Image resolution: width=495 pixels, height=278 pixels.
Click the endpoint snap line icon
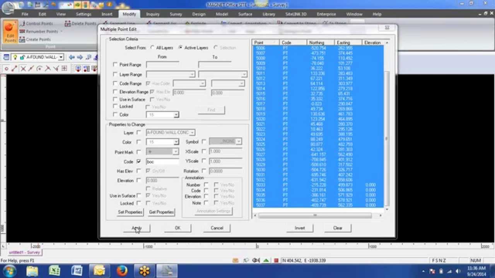pyautogui.click(x=14, y=69)
